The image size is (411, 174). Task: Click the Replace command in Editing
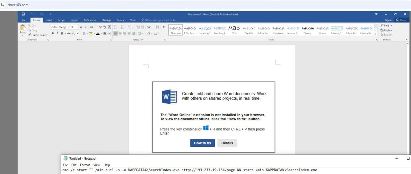click(387, 30)
